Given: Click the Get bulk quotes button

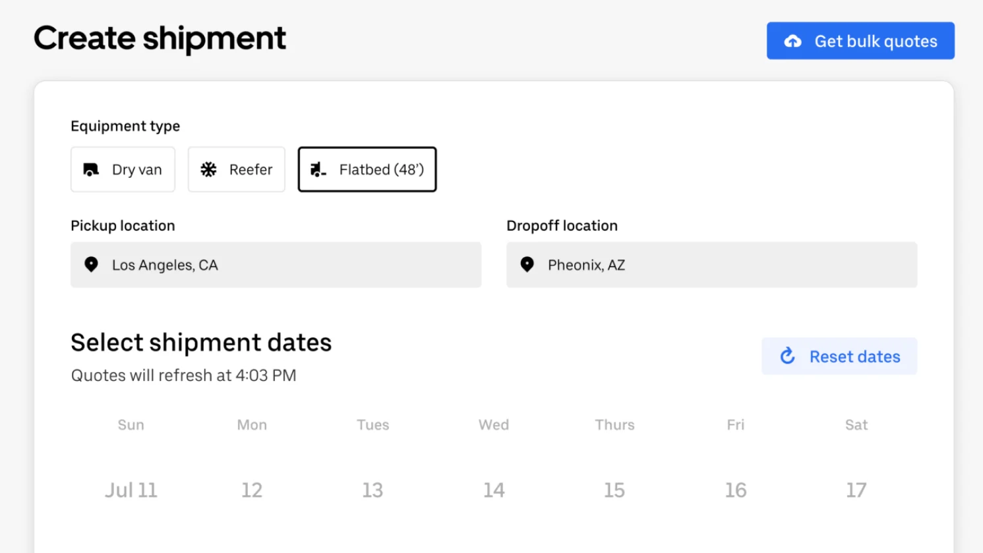Looking at the screenshot, I should [x=860, y=41].
